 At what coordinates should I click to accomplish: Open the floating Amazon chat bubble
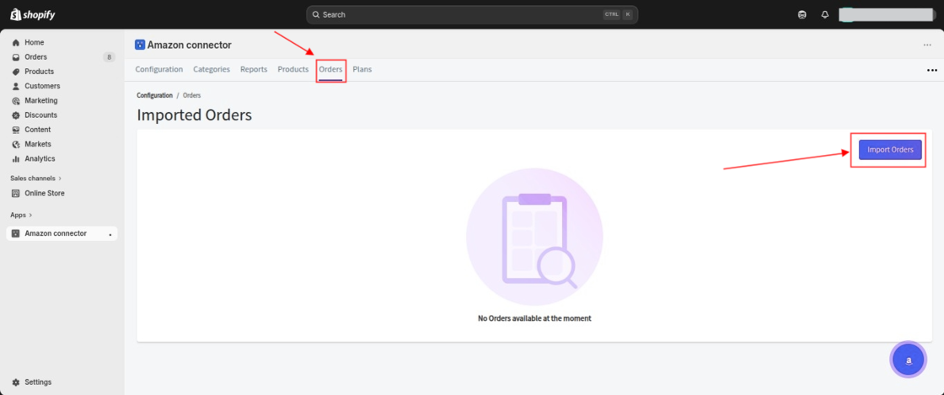(909, 360)
